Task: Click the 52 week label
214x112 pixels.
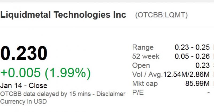Action: pos(146,56)
